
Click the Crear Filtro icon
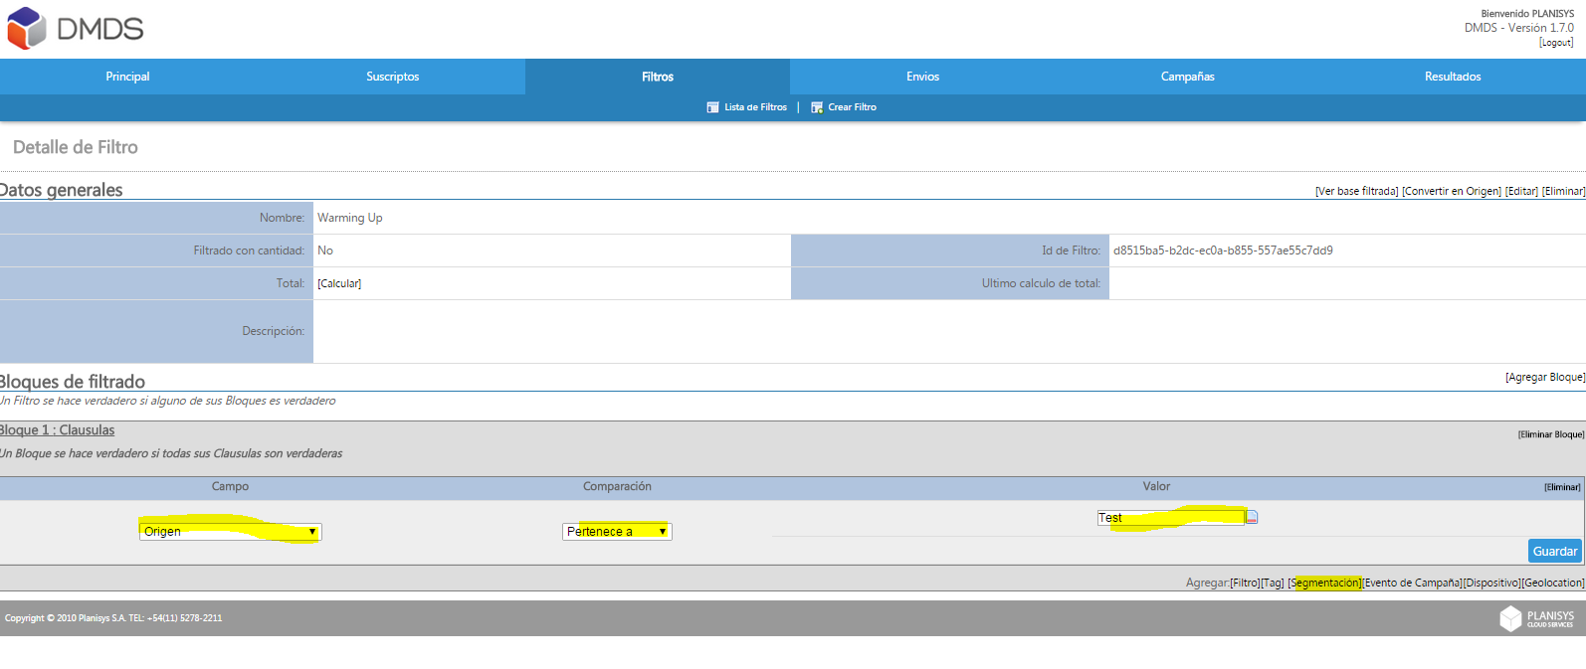coord(817,107)
